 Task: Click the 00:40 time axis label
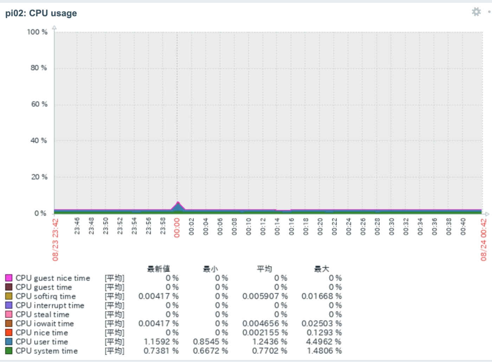coord(463,226)
